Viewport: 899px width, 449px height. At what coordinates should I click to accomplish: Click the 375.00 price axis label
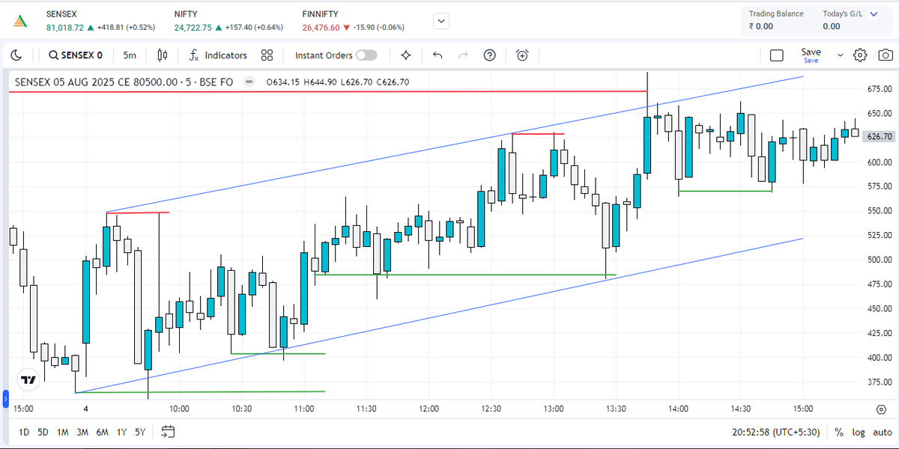(880, 382)
